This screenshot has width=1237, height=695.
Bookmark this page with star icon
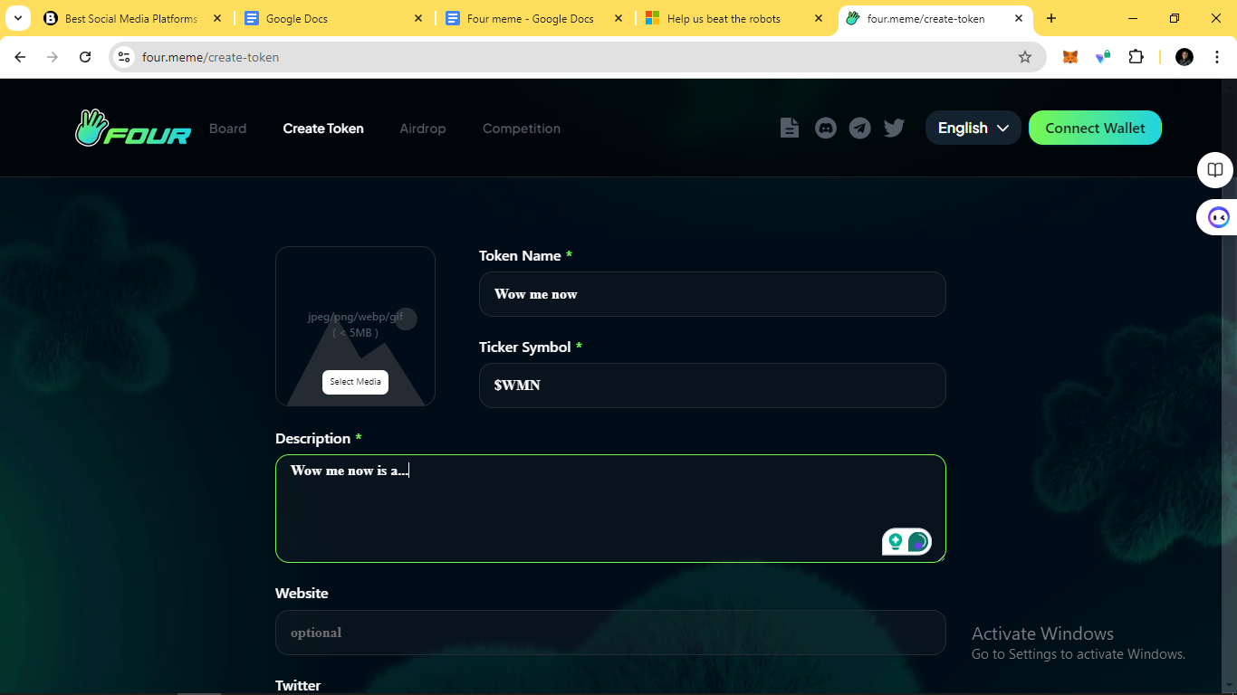tap(1025, 57)
